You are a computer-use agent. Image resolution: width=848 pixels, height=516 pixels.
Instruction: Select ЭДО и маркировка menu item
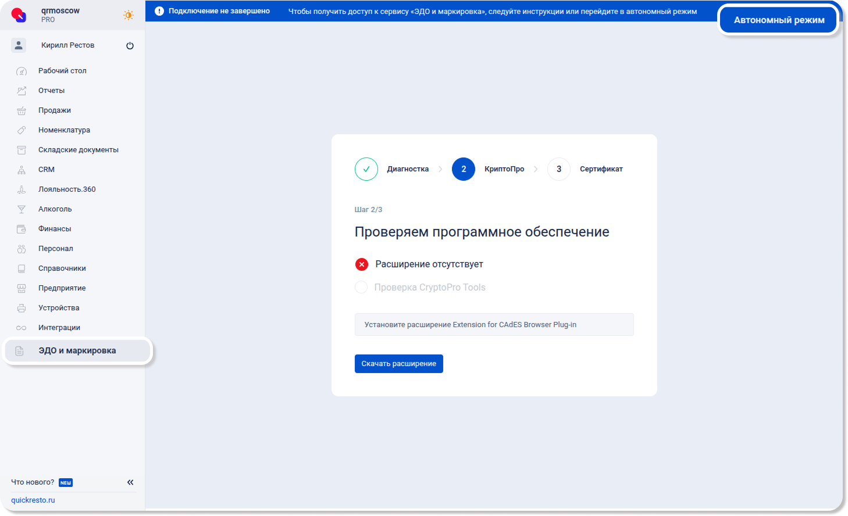pos(77,351)
